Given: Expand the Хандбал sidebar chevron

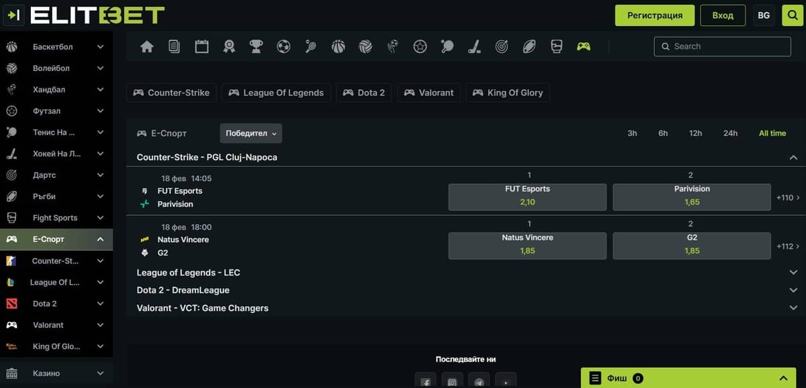Looking at the screenshot, I should tap(100, 90).
